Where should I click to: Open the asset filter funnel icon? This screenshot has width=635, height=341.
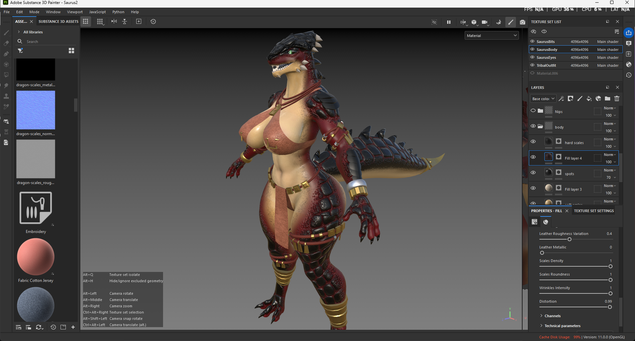20,51
